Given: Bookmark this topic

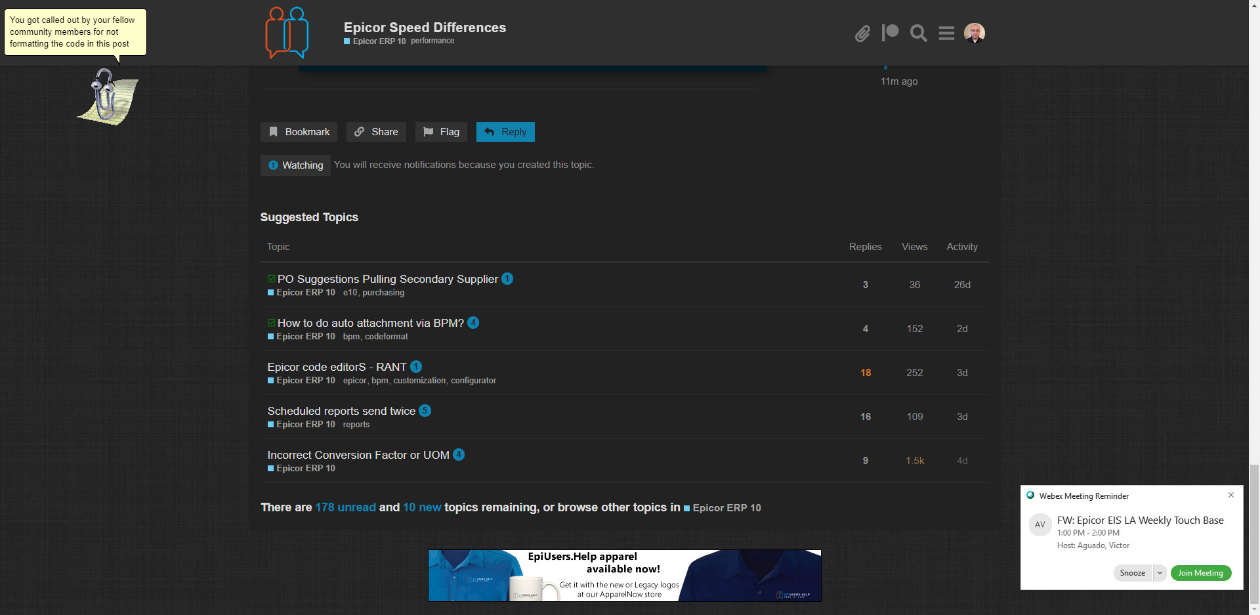Looking at the screenshot, I should pyautogui.click(x=299, y=132).
